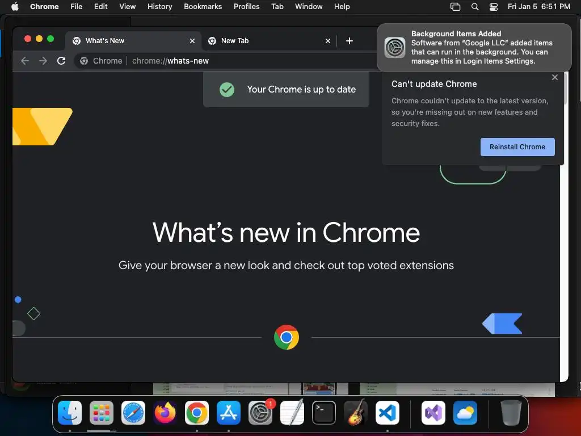
Task: Open Safari from the Dock
Action: pyautogui.click(x=133, y=413)
